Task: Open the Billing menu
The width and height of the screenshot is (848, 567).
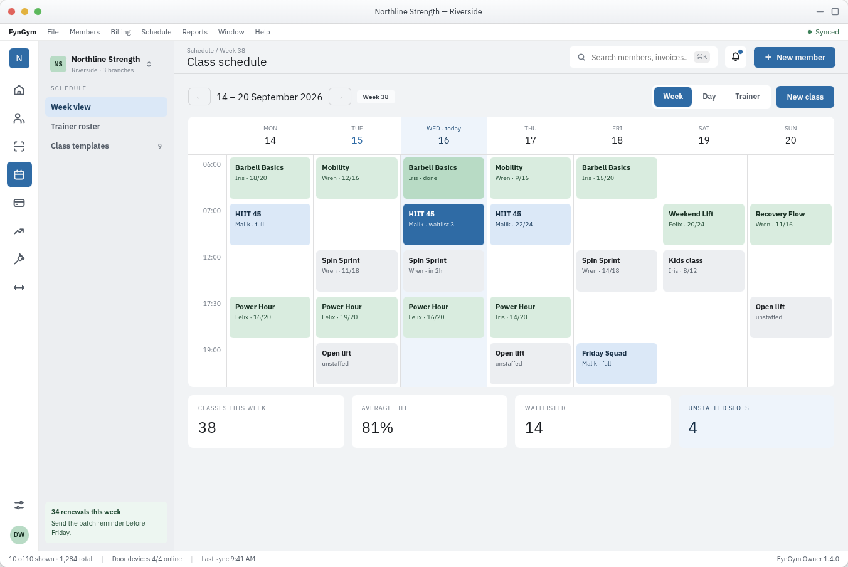Action: point(120,32)
